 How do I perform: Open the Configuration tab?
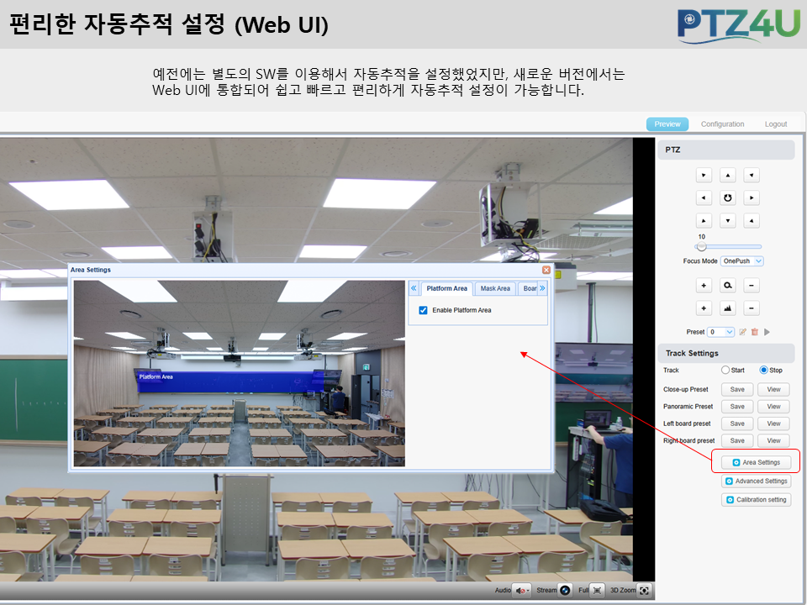tap(722, 124)
